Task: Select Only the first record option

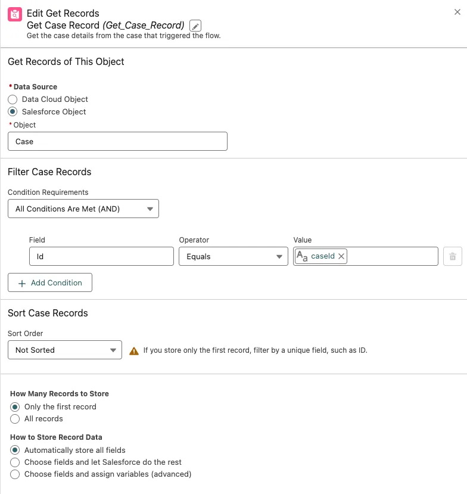Action: (15, 407)
